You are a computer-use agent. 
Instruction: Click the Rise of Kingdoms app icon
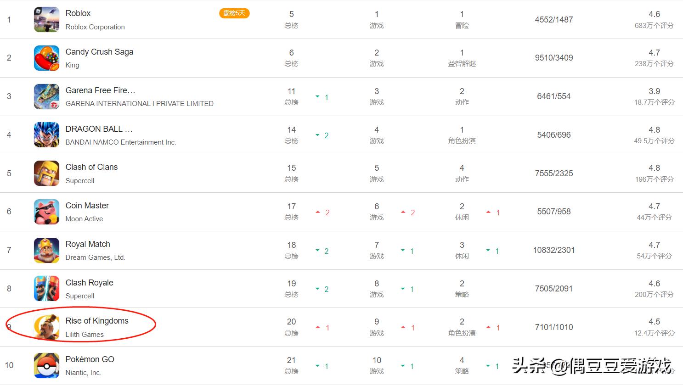pyautogui.click(x=46, y=327)
